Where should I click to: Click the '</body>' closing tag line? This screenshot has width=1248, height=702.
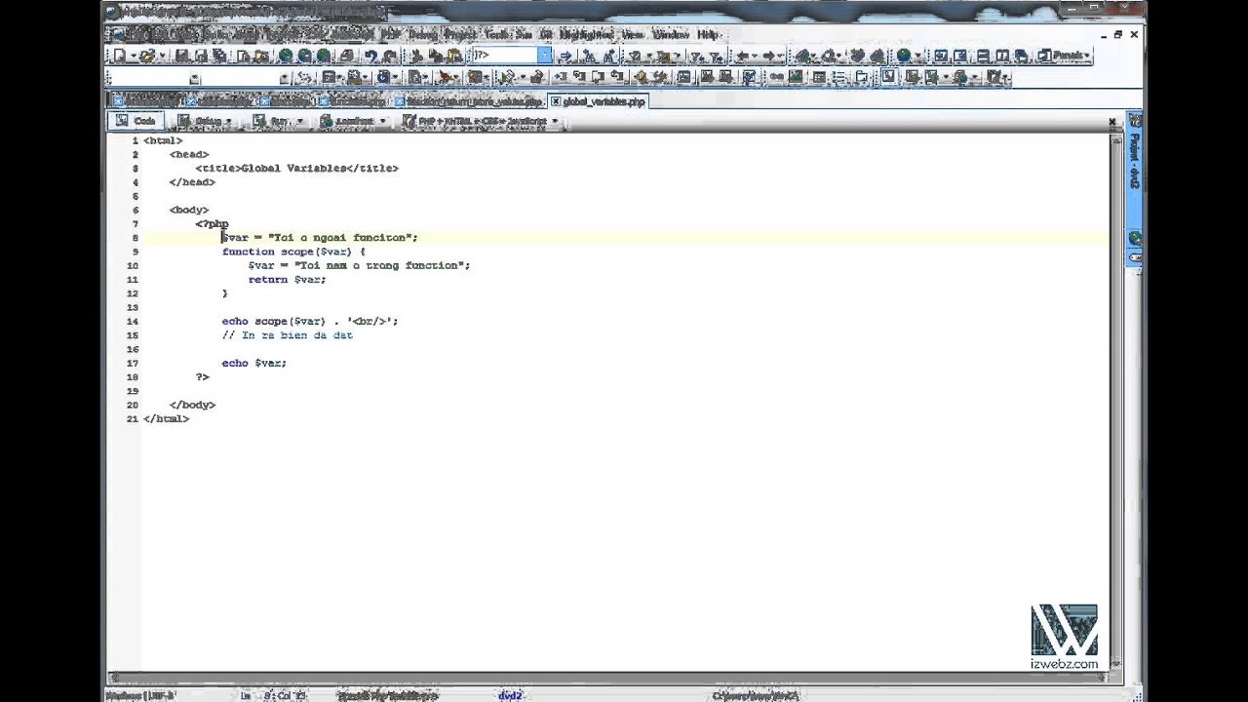tap(192, 405)
